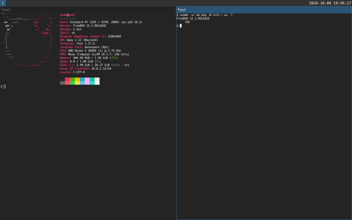The height and width of the screenshot is (220, 352).
Task: Click the "CPU: AMD Ryzen 5 3600X" line
Action: point(90,51)
